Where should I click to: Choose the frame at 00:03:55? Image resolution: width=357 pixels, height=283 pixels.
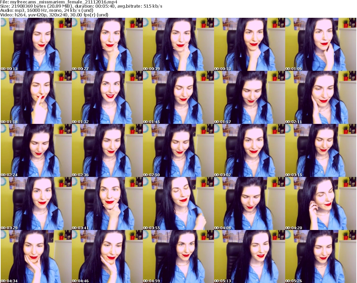pos(178,203)
